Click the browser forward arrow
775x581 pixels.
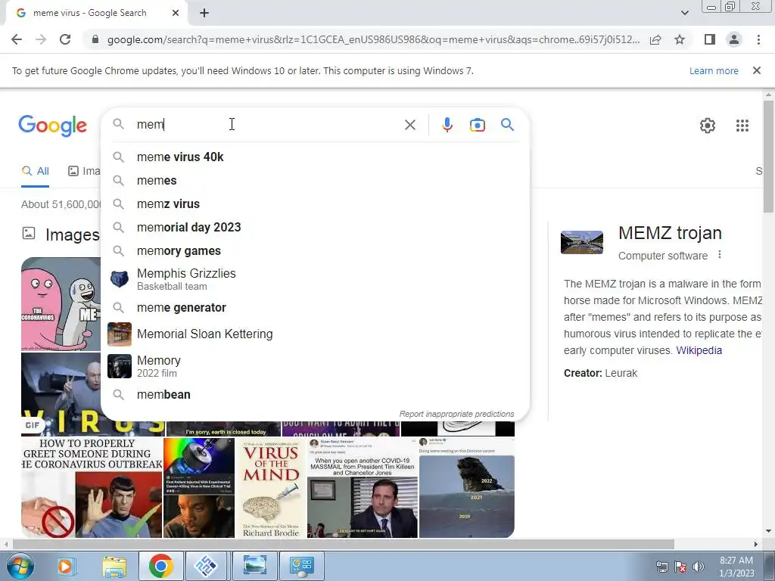tap(41, 39)
